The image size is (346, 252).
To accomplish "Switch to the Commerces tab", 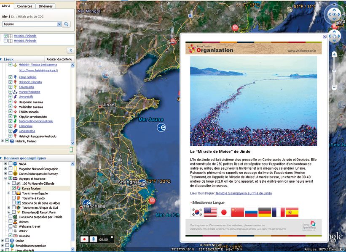I will (x=25, y=6).
